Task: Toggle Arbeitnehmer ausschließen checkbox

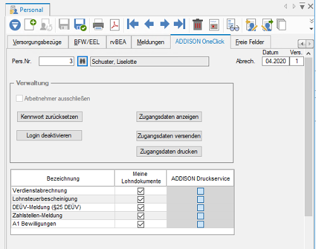Action: pos(20,99)
